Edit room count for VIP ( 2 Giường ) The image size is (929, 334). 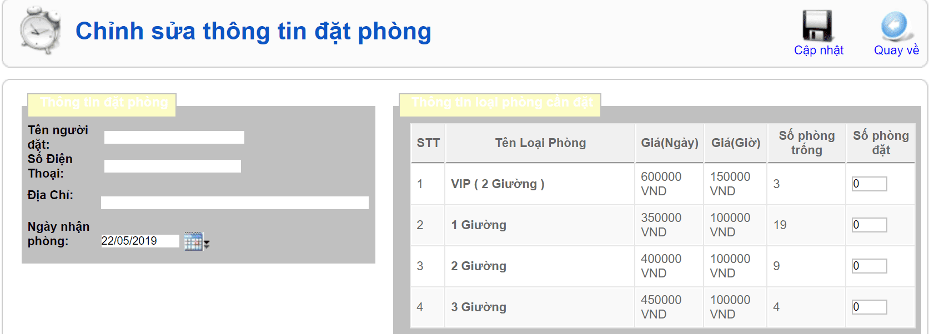pyautogui.click(x=869, y=184)
